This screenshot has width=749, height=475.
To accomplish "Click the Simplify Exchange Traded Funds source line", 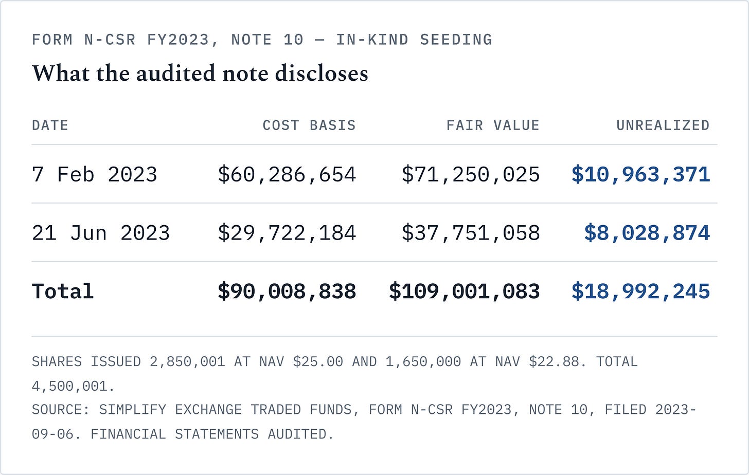I will tap(364, 422).
